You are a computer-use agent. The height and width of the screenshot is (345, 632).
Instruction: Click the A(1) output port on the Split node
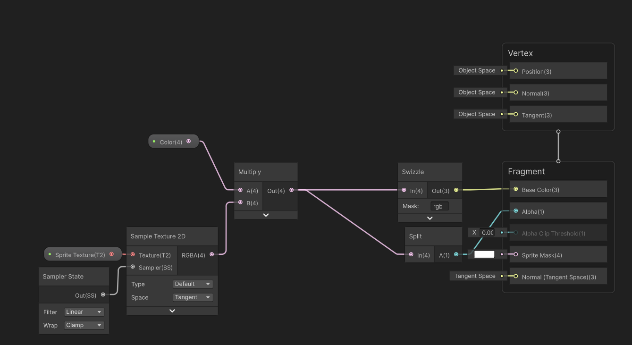[455, 254]
